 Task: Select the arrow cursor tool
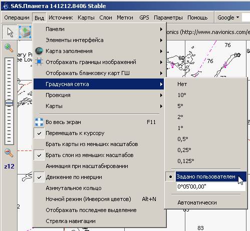(x=10, y=32)
